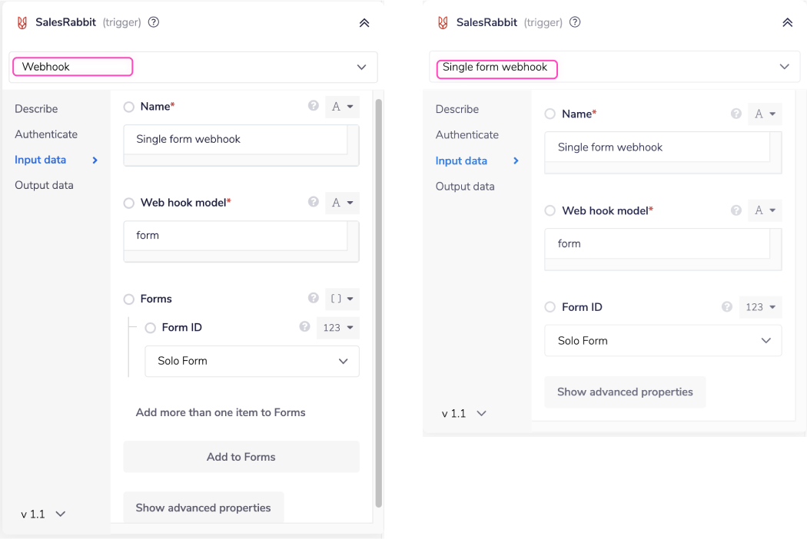Collapse the trigger panel using the chevron icon
Viewport: 807px width, 539px height.
(364, 22)
